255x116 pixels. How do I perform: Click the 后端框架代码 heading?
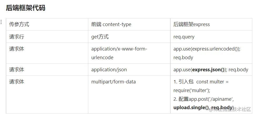click(x=25, y=8)
